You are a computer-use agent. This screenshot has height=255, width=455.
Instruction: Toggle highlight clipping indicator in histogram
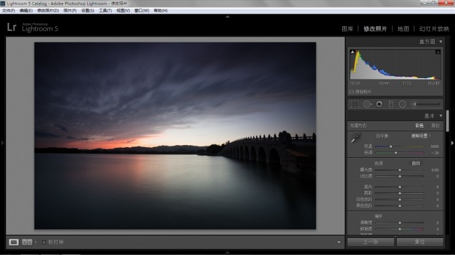(438, 52)
